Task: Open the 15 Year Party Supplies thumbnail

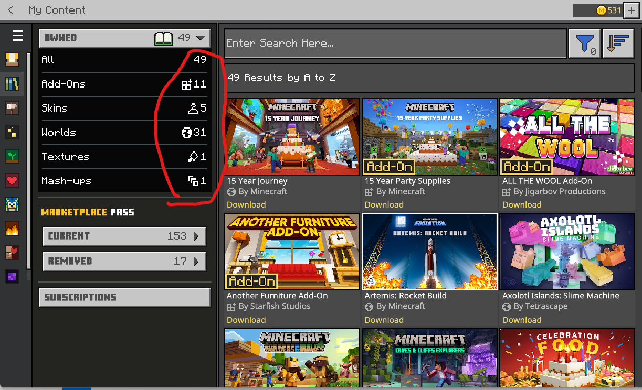Action: [x=429, y=137]
